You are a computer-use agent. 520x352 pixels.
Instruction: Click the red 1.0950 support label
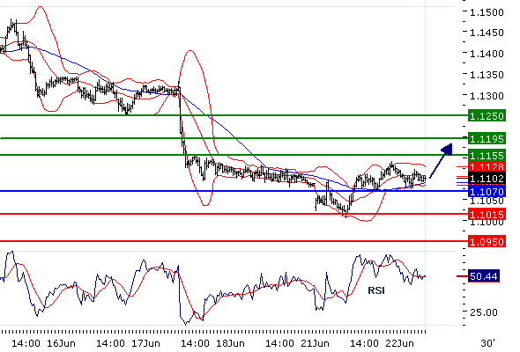487,241
